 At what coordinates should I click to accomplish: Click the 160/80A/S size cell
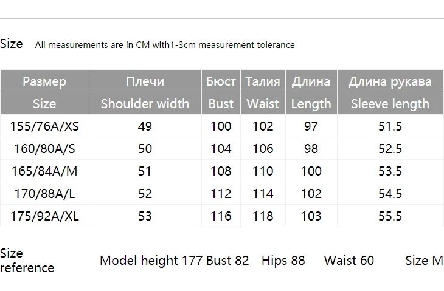(44, 149)
